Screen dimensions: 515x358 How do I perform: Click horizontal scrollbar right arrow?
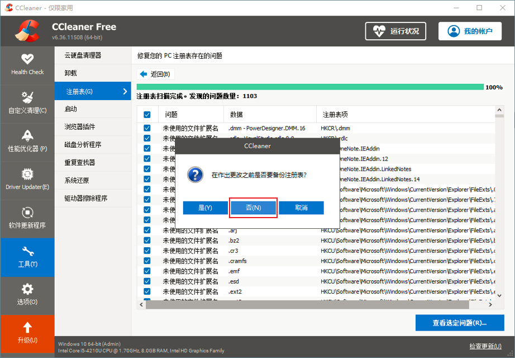(490, 305)
